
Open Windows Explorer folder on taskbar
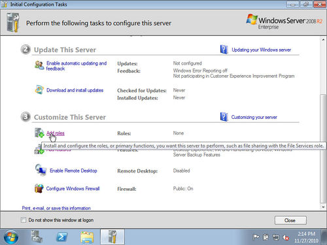(x=87, y=237)
